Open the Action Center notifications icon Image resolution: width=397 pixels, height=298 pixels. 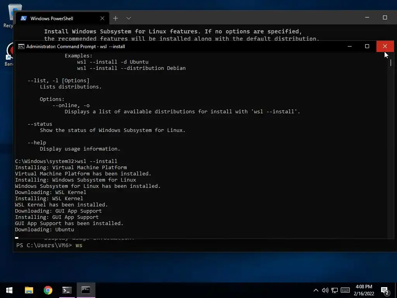[385, 291]
